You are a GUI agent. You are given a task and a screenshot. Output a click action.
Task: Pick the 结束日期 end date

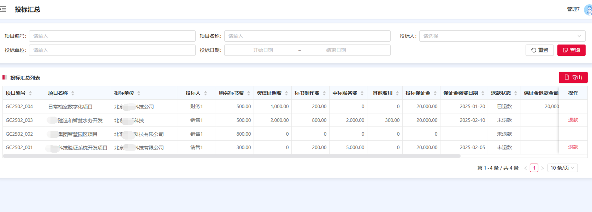click(336, 50)
